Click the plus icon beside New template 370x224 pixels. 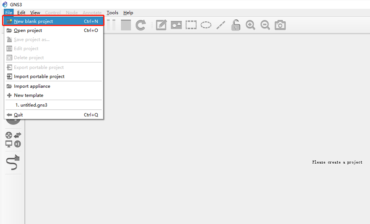pyautogui.click(x=9, y=95)
